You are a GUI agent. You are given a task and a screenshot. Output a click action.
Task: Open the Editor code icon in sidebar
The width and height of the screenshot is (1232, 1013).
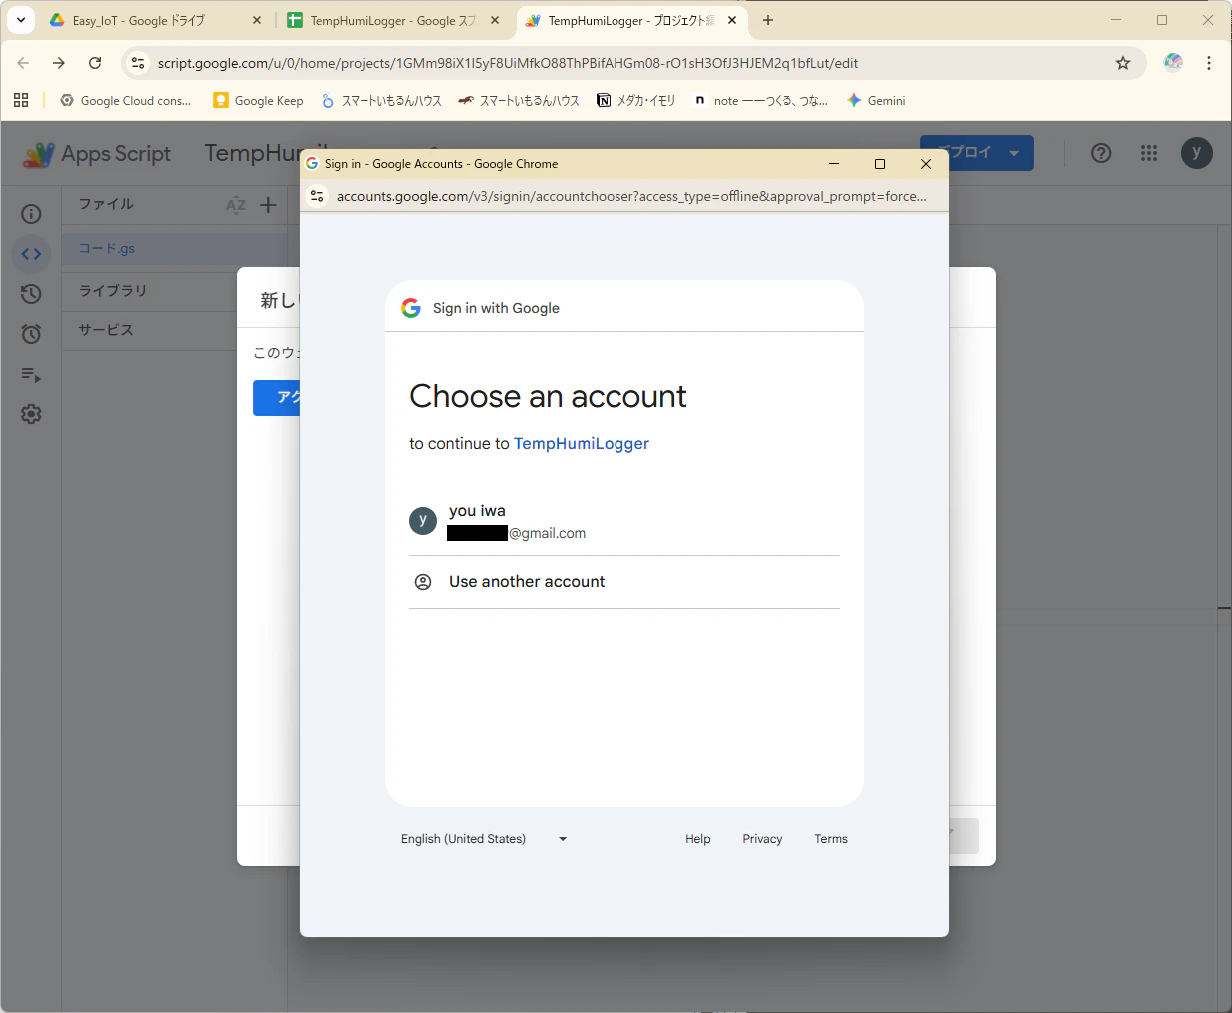pos(31,254)
